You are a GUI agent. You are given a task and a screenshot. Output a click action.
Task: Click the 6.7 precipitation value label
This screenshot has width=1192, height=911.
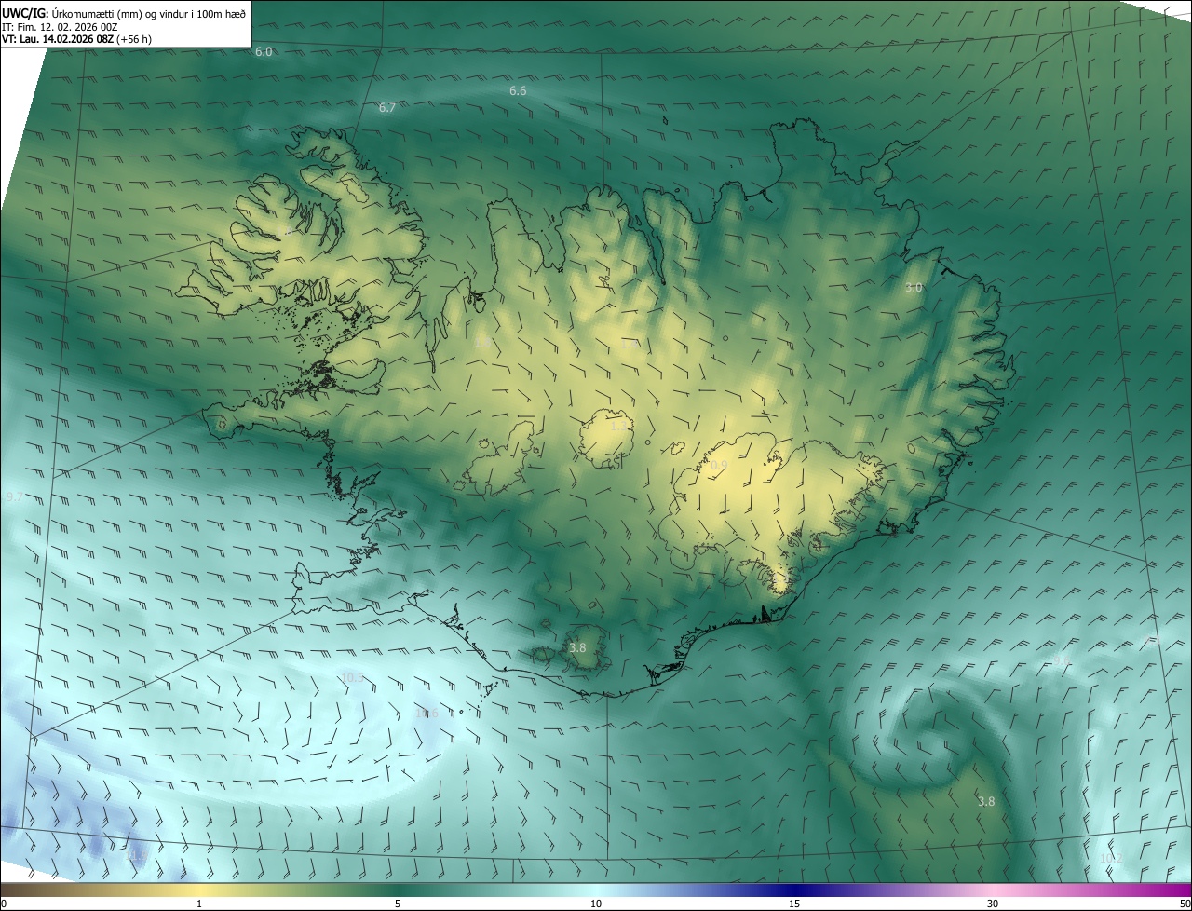point(387,108)
